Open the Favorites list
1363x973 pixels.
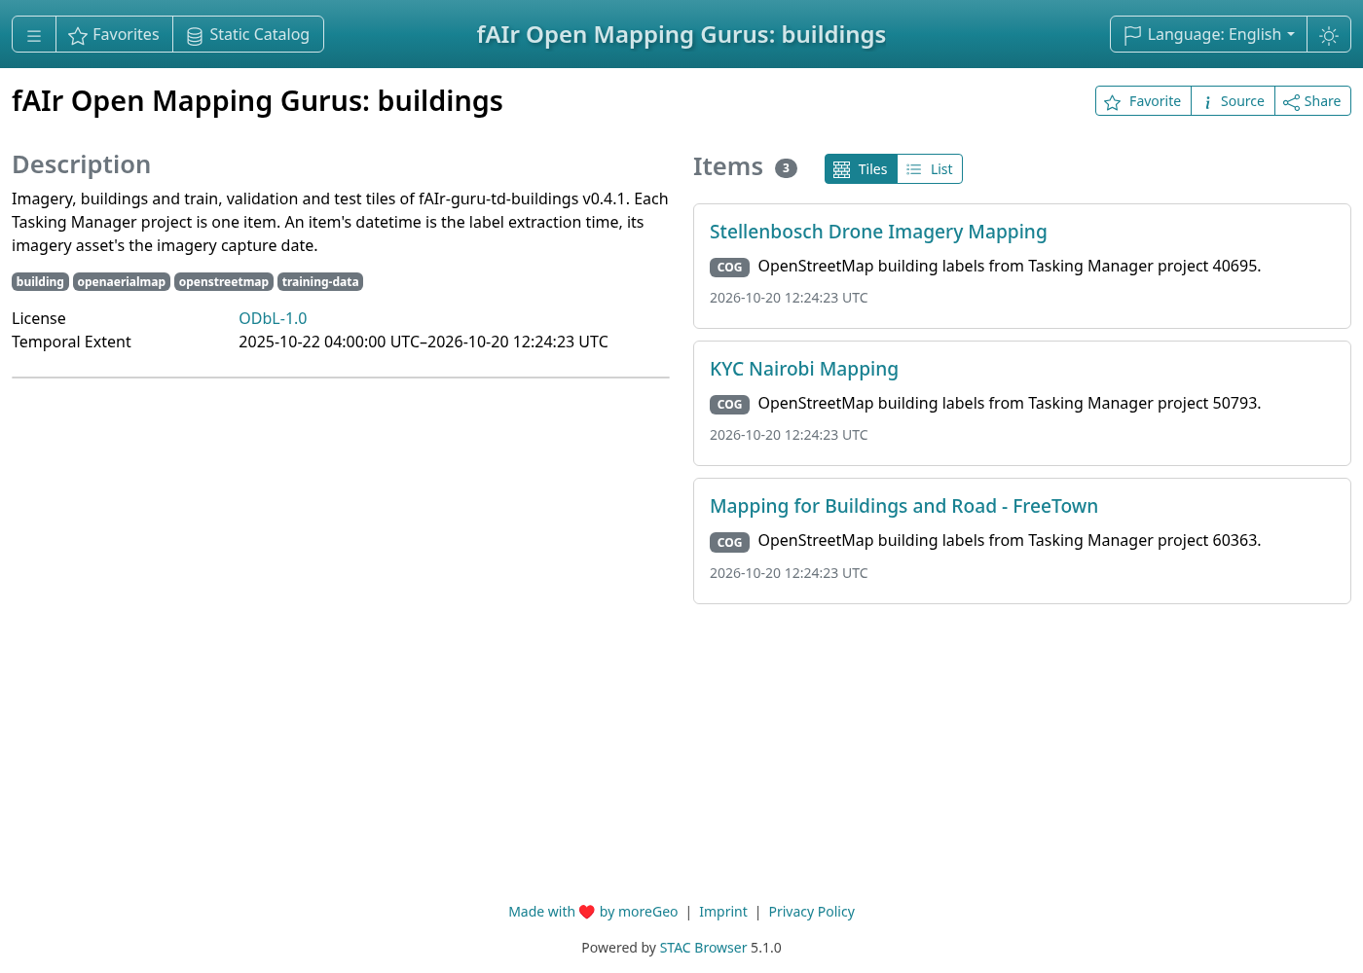[x=114, y=34]
